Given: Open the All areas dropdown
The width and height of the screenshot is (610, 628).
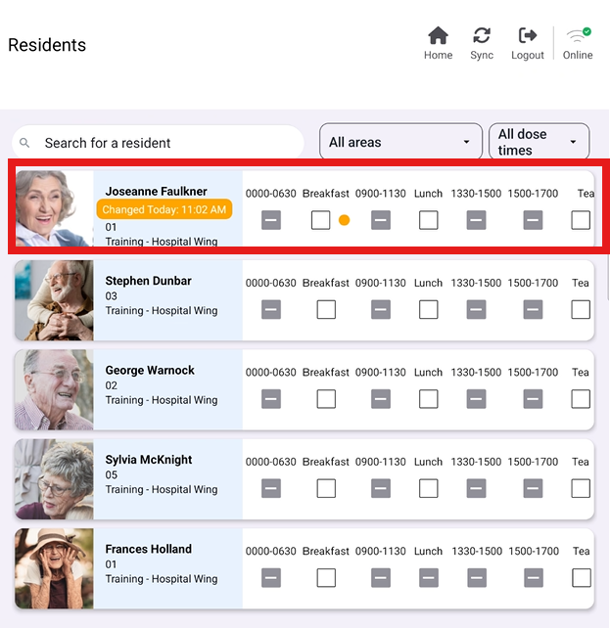Looking at the screenshot, I should coord(392,142).
